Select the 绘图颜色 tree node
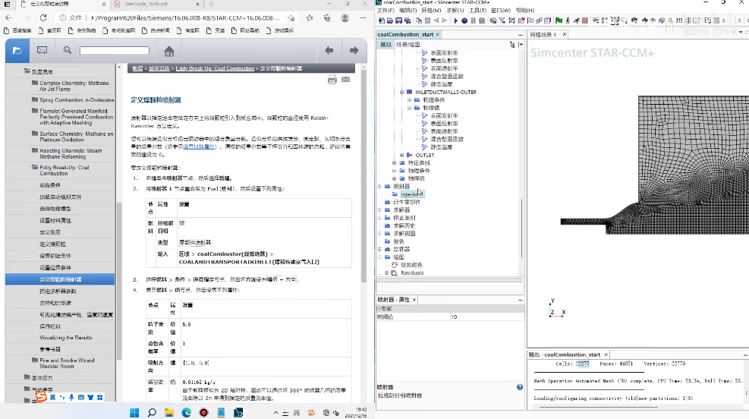749x419 pixels. [x=411, y=265]
